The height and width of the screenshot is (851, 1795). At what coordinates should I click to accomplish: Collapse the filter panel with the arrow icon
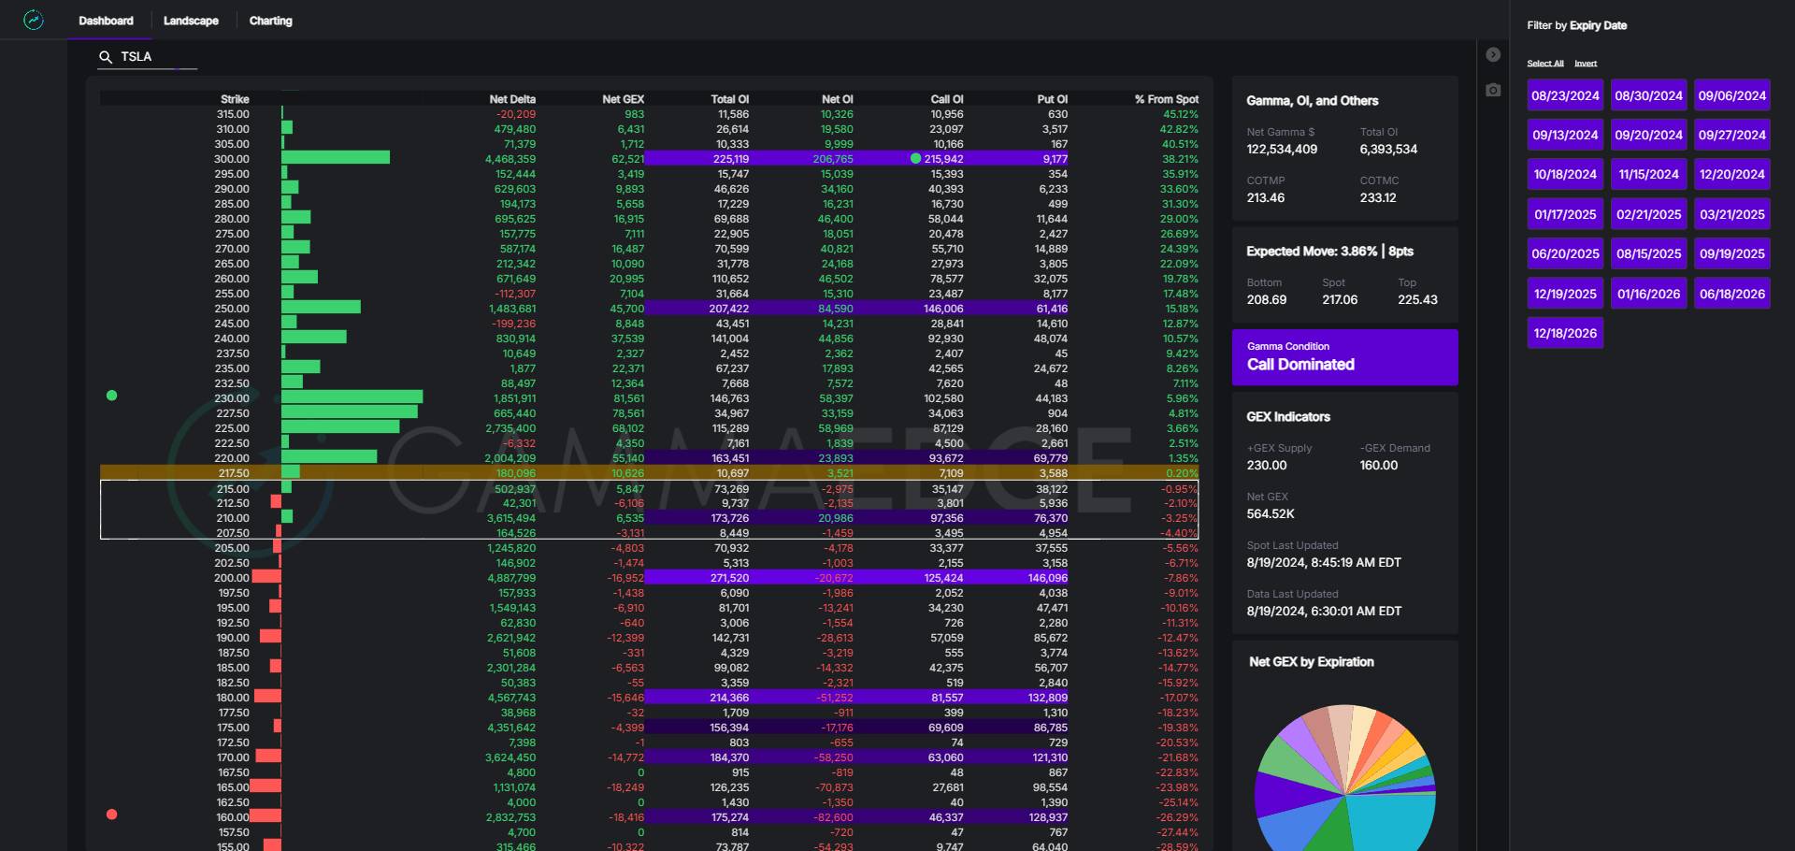click(1493, 55)
